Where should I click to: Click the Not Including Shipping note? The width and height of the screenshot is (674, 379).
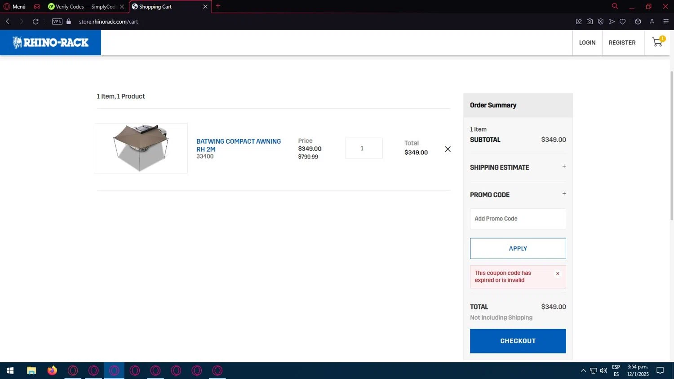(501, 317)
